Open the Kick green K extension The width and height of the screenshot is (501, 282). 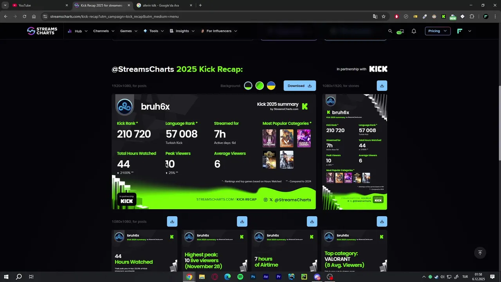443,16
